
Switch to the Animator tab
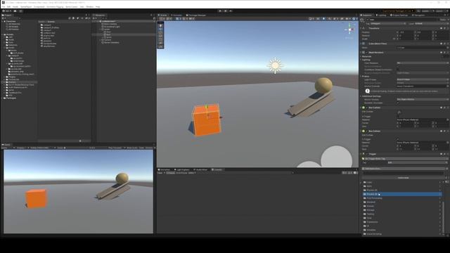click(x=176, y=15)
